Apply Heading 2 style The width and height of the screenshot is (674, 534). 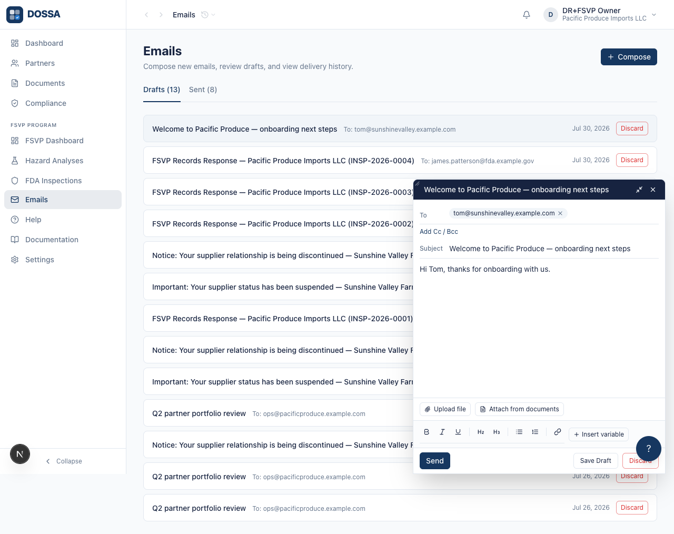(x=481, y=432)
